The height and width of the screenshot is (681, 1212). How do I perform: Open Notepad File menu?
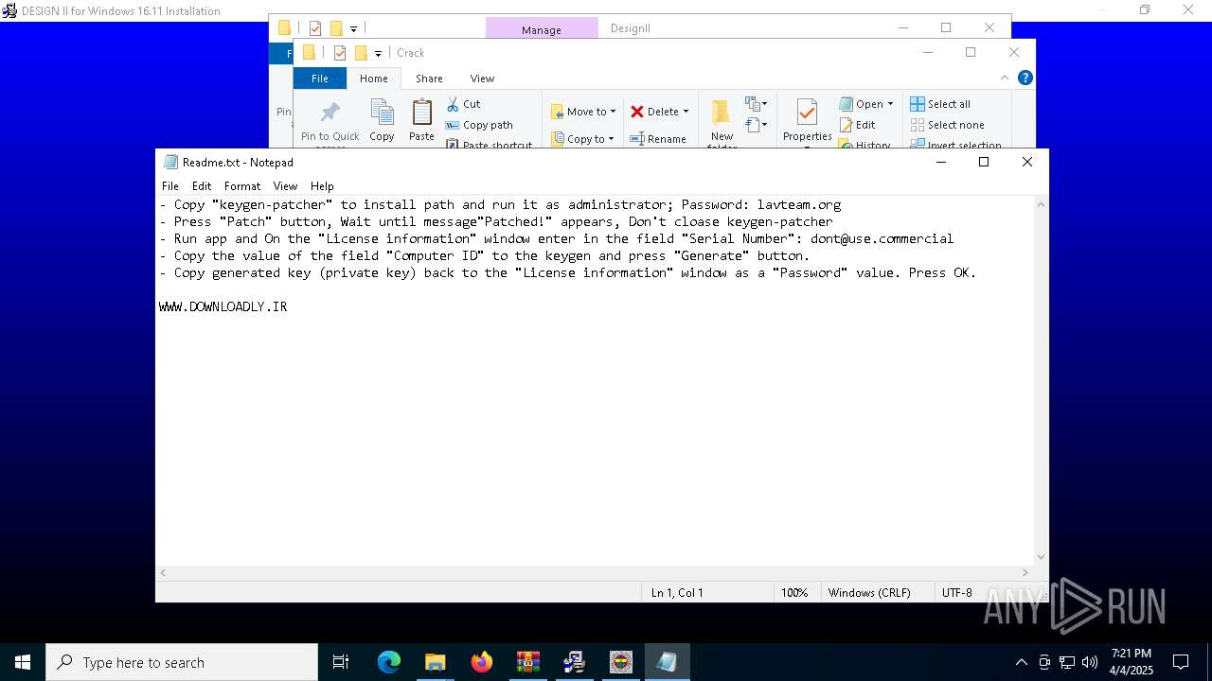pyautogui.click(x=170, y=186)
